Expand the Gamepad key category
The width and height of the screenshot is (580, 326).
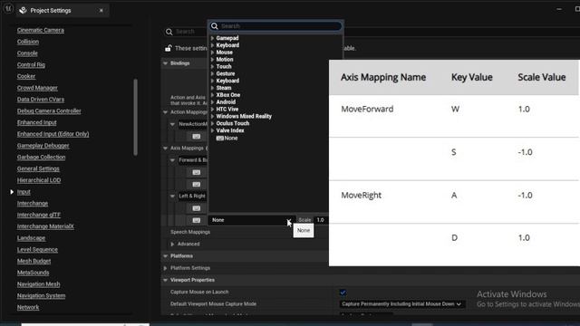pyautogui.click(x=212, y=38)
